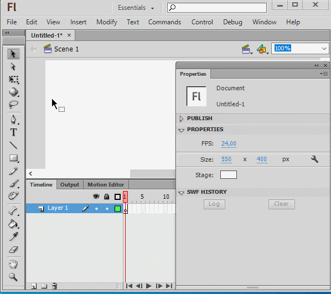Select the Bone tool

coord(13,211)
